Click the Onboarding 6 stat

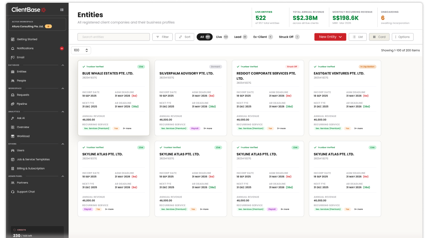pos(395,17)
